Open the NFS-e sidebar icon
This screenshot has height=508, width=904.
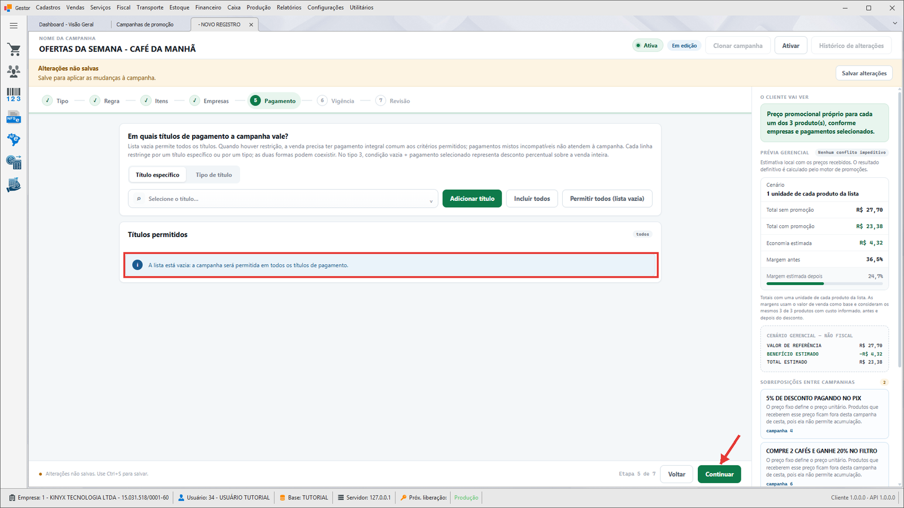click(x=14, y=117)
